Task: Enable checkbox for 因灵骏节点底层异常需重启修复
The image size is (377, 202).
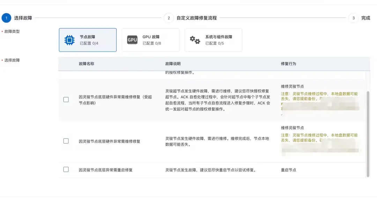Action: (66, 170)
